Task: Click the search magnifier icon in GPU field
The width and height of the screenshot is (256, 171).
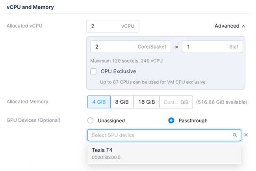Action: [235, 135]
